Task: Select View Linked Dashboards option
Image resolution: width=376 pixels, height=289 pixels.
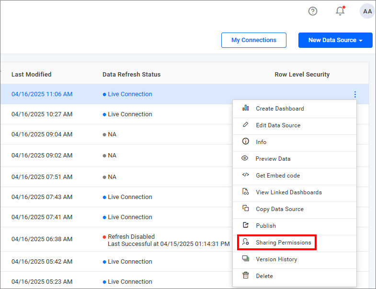Action: pos(288,192)
